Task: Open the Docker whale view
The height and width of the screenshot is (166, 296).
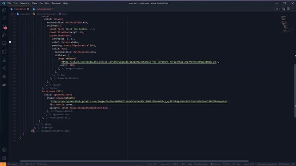Action: pos(4,85)
